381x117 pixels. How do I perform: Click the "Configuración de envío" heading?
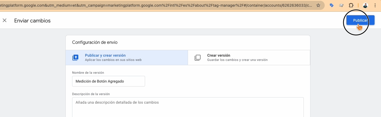pyautogui.click(x=95, y=42)
